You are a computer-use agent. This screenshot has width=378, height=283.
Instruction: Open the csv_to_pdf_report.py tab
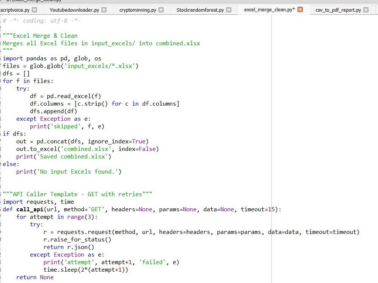[x=338, y=10]
